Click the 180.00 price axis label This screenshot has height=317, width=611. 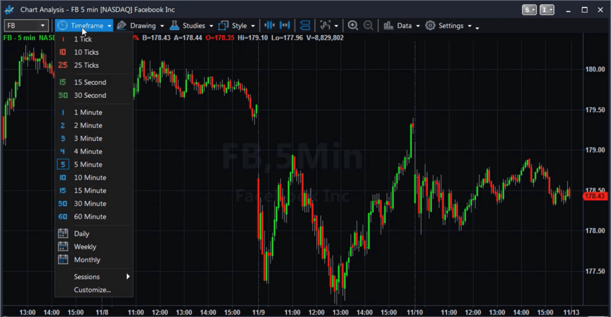point(595,70)
